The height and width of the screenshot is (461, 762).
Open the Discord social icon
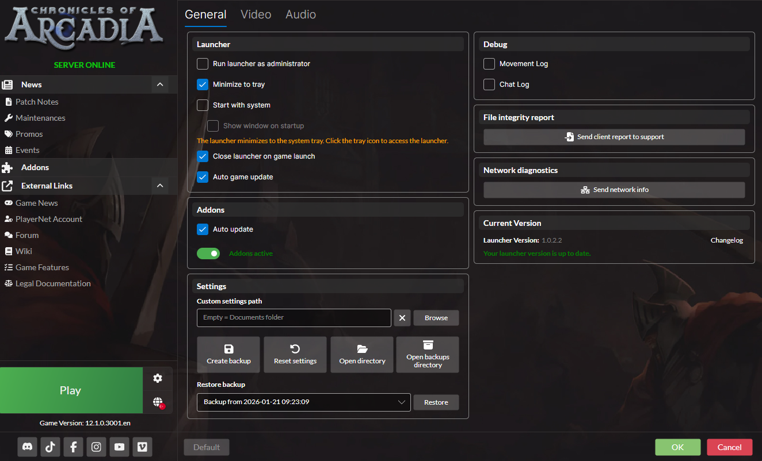[x=27, y=447]
